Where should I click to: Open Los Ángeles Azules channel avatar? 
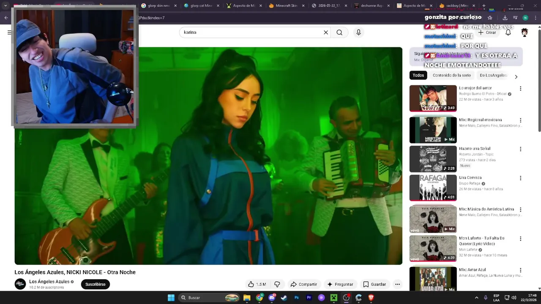point(20,284)
